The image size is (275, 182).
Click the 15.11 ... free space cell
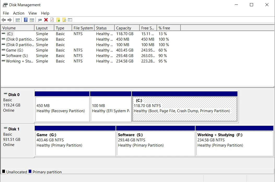pos(148,34)
